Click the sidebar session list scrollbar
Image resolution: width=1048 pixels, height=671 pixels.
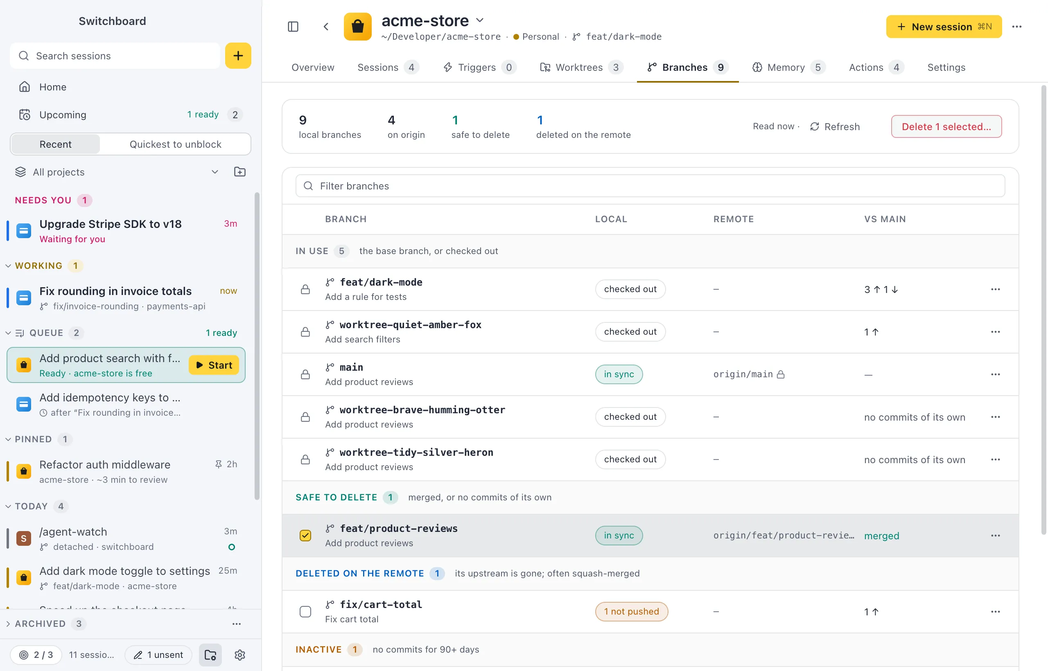(257, 347)
